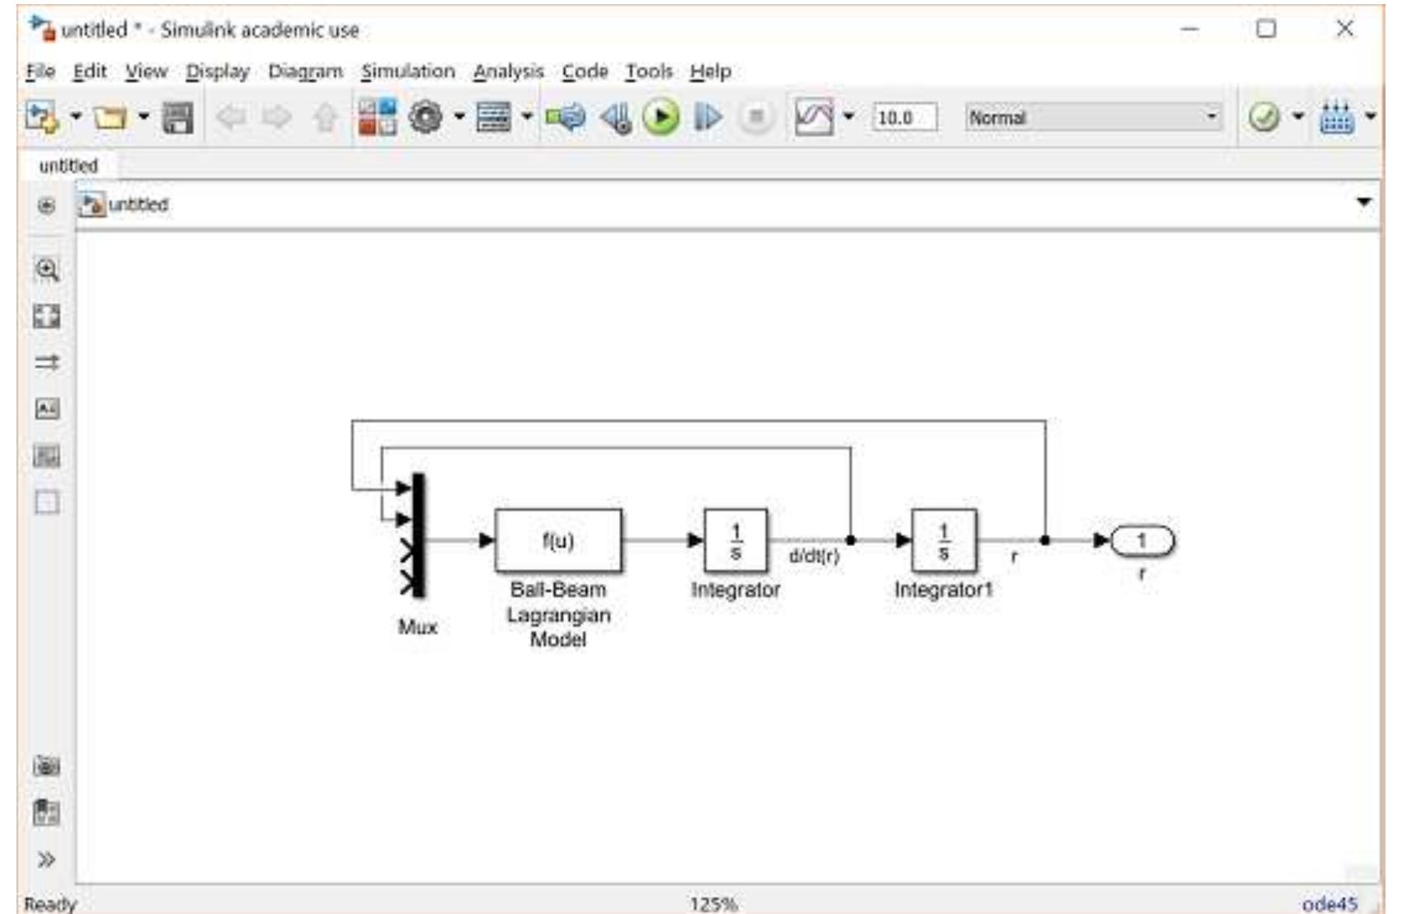Viewport: 1407px width, 914px height.
Task: Select the untitled model tab
Action: (x=68, y=166)
